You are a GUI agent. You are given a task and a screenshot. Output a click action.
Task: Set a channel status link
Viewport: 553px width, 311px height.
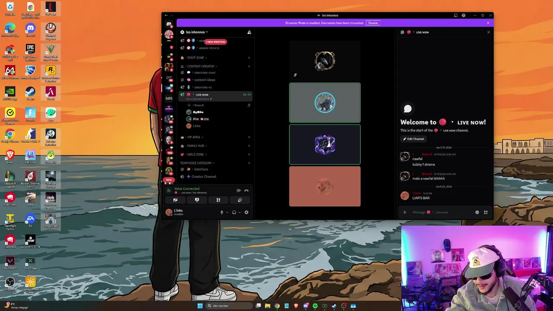click(x=199, y=99)
